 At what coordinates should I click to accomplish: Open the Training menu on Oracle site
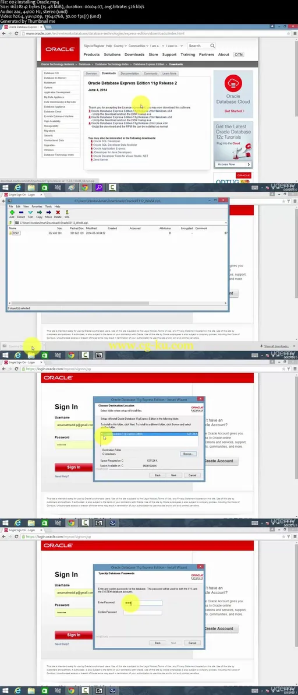click(x=187, y=55)
